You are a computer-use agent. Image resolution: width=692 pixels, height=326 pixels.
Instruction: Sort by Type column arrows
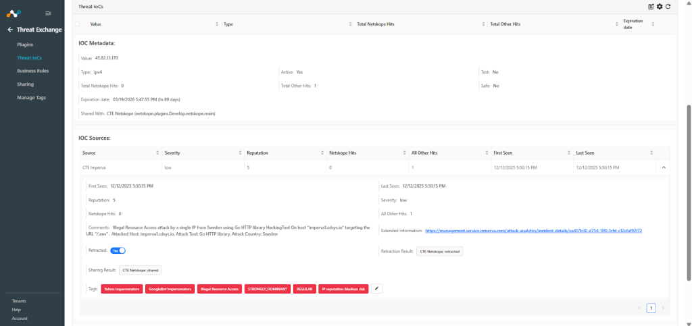pyautogui.click(x=351, y=24)
